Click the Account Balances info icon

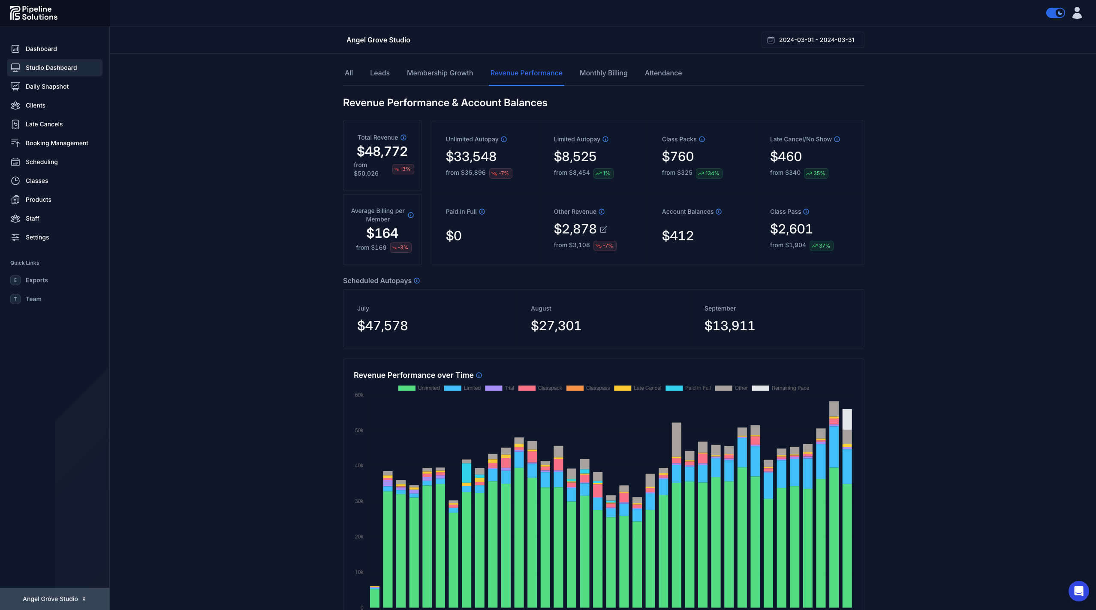point(719,212)
